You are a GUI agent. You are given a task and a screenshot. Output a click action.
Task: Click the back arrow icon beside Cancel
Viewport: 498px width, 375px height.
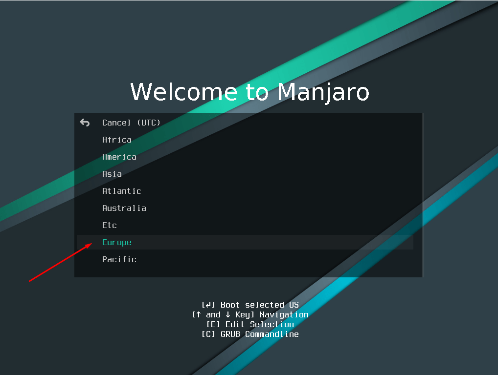pos(85,123)
